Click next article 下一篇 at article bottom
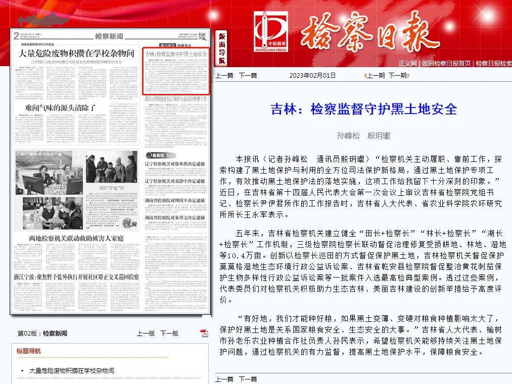The image size is (512, 384). [x=248, y=379]
